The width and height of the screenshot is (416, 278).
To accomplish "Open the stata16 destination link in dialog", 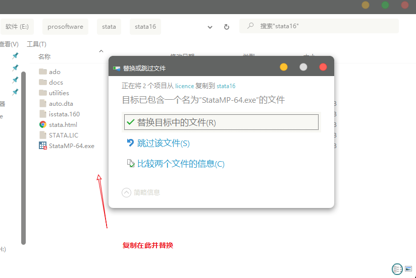I will 226,86.
